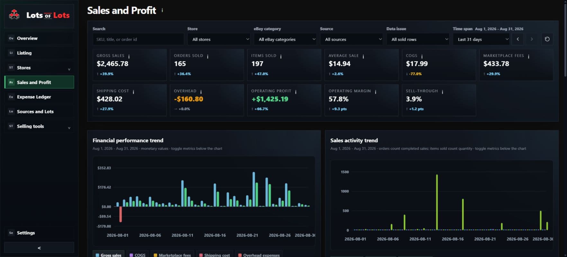This screenshot has width=567, height=257.
Task: Click the Stores sidebar icon
Action: [x=11, y=68]
